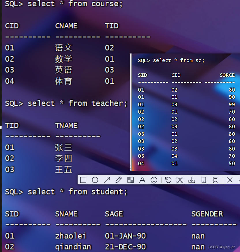The width and height of the screenshot is (240, 252).
Task: Click the teacher 张三 entry
Action: pyautogui.click(x=63, y=147)
